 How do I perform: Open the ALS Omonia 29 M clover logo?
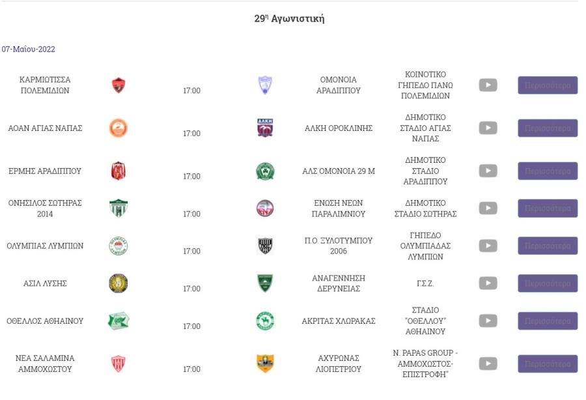(x=266, y=171)
